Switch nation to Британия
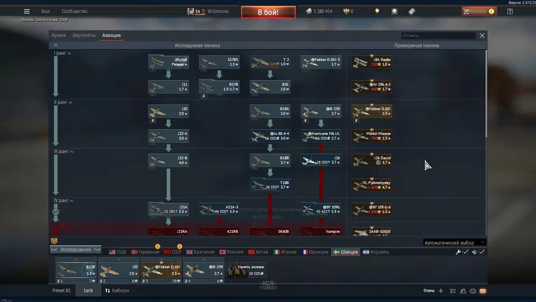This screenshot has height=302, width=536. click(201, 252)
